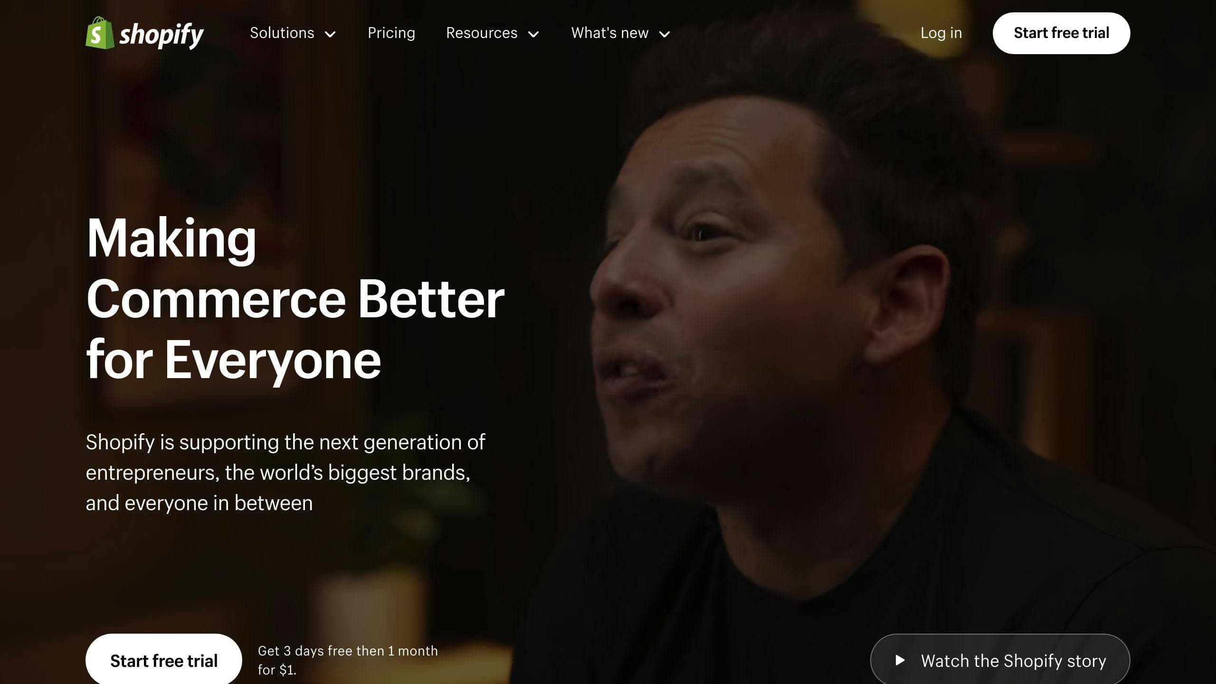Click the Get 3 days free offer text
The image size is (1216, 684).
(x=347, y=660)
